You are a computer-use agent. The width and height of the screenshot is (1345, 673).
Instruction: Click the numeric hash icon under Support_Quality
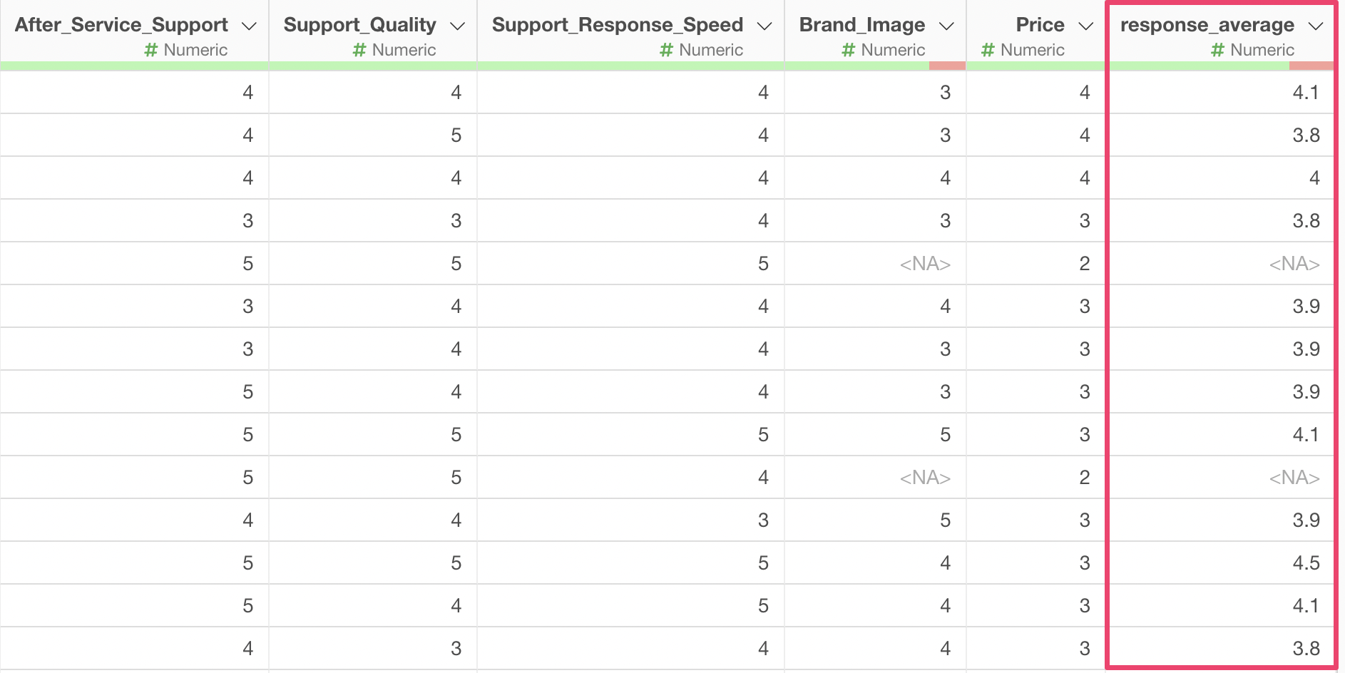[x=359, y=50]
